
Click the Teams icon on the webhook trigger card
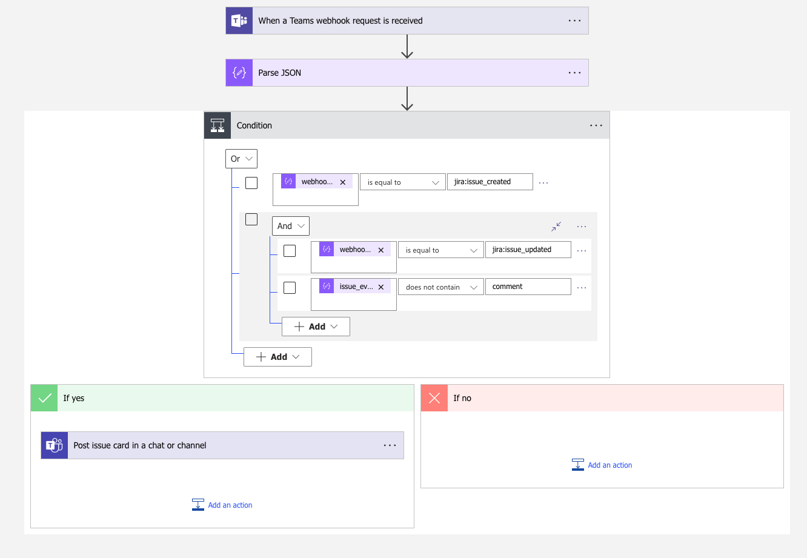pos(238,20)
